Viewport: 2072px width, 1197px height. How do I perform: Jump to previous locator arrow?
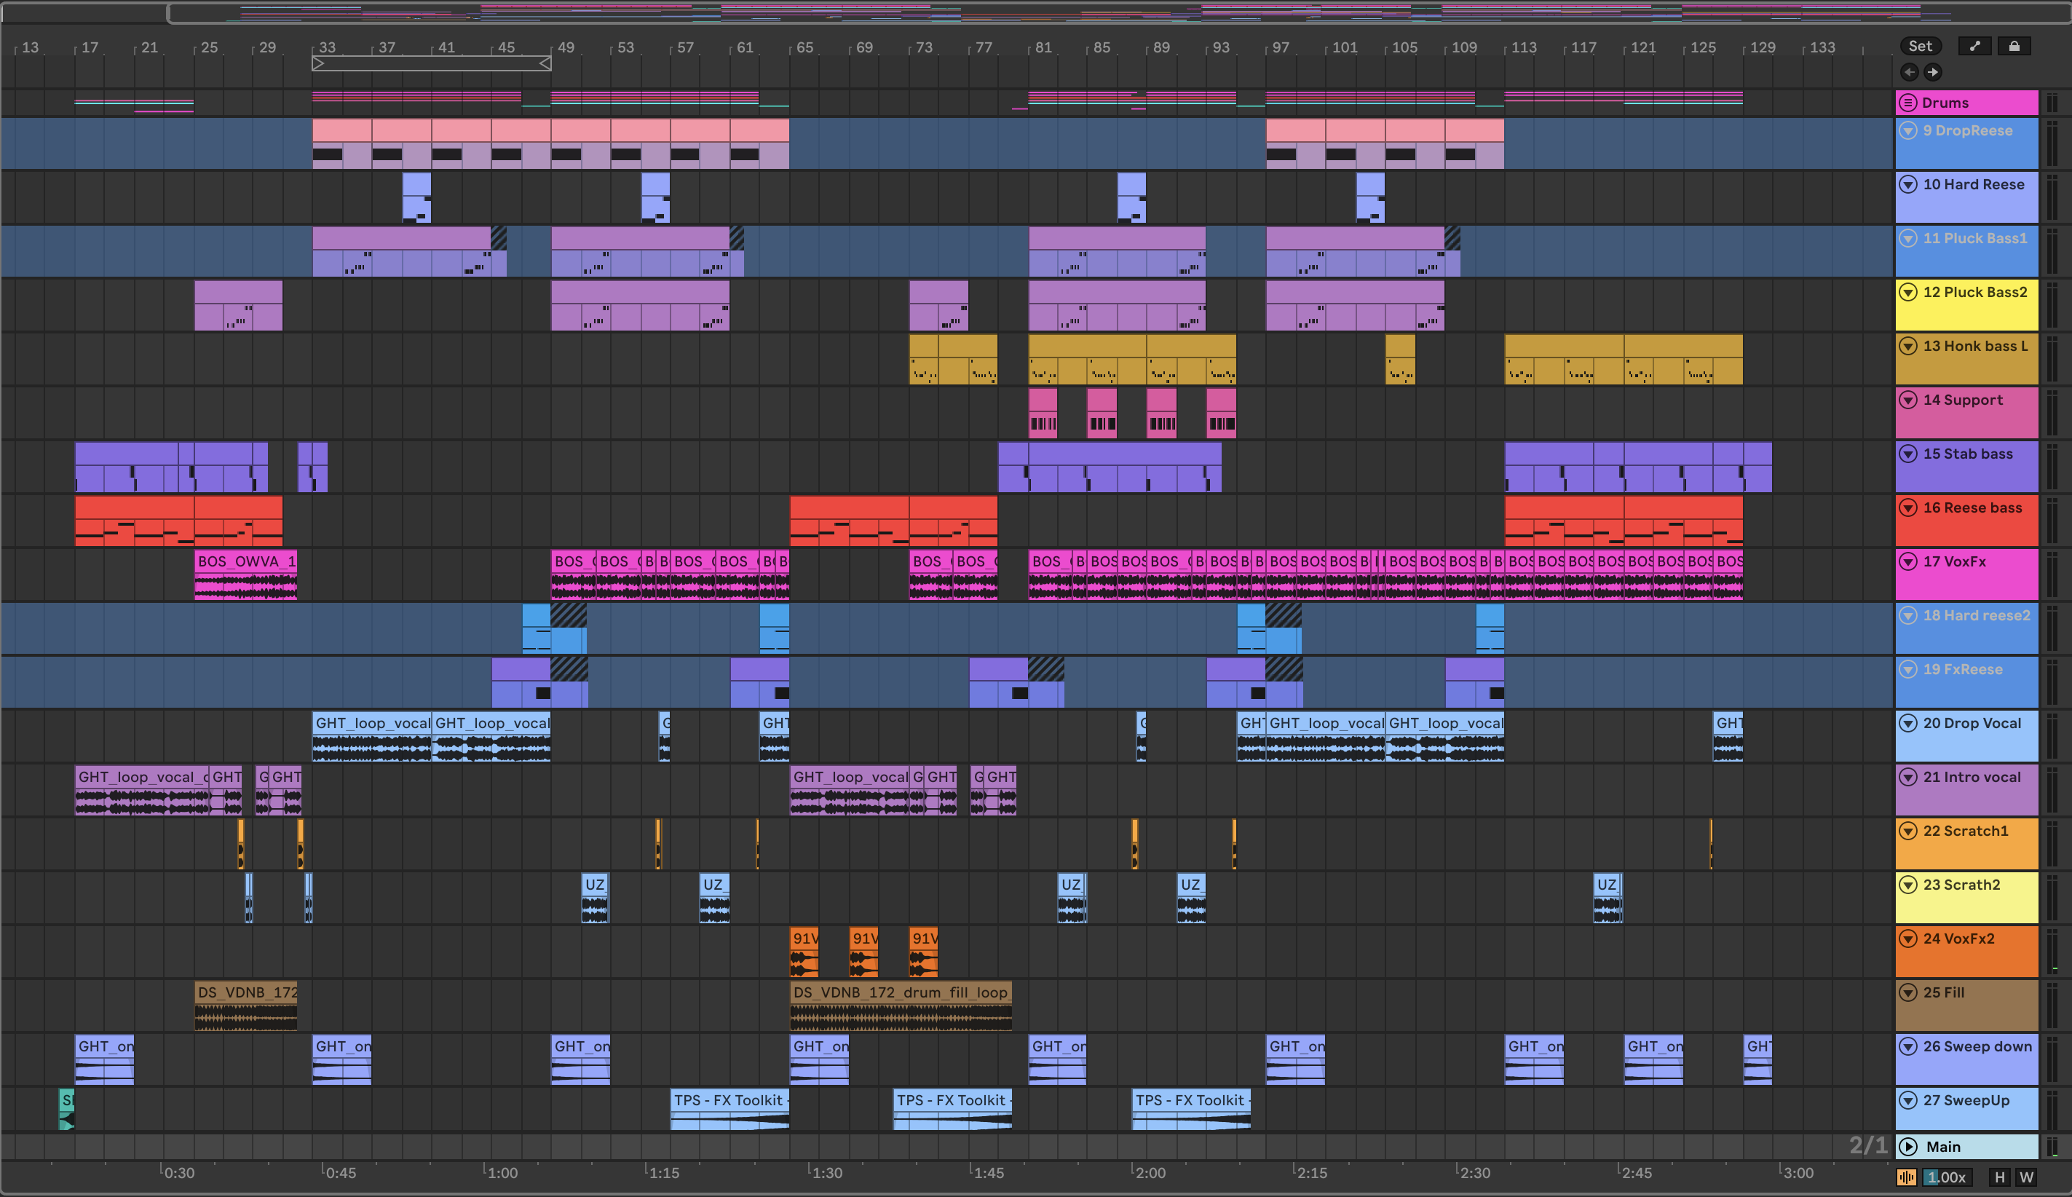(x=1909, y=72)
